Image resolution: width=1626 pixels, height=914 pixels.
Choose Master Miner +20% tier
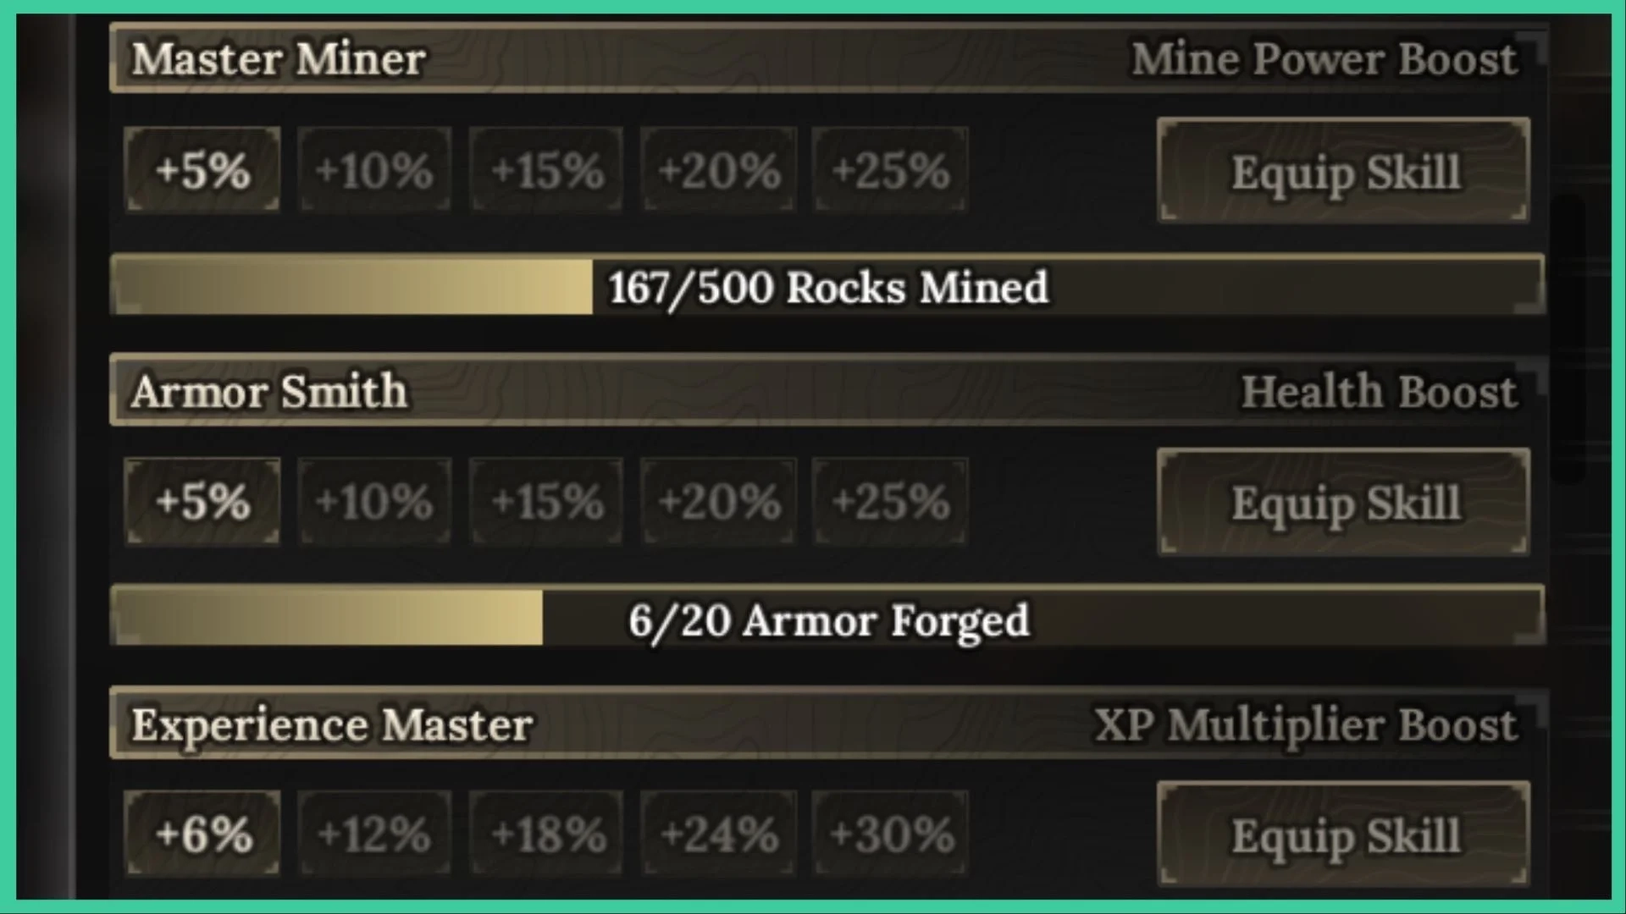tap(718, 169)
